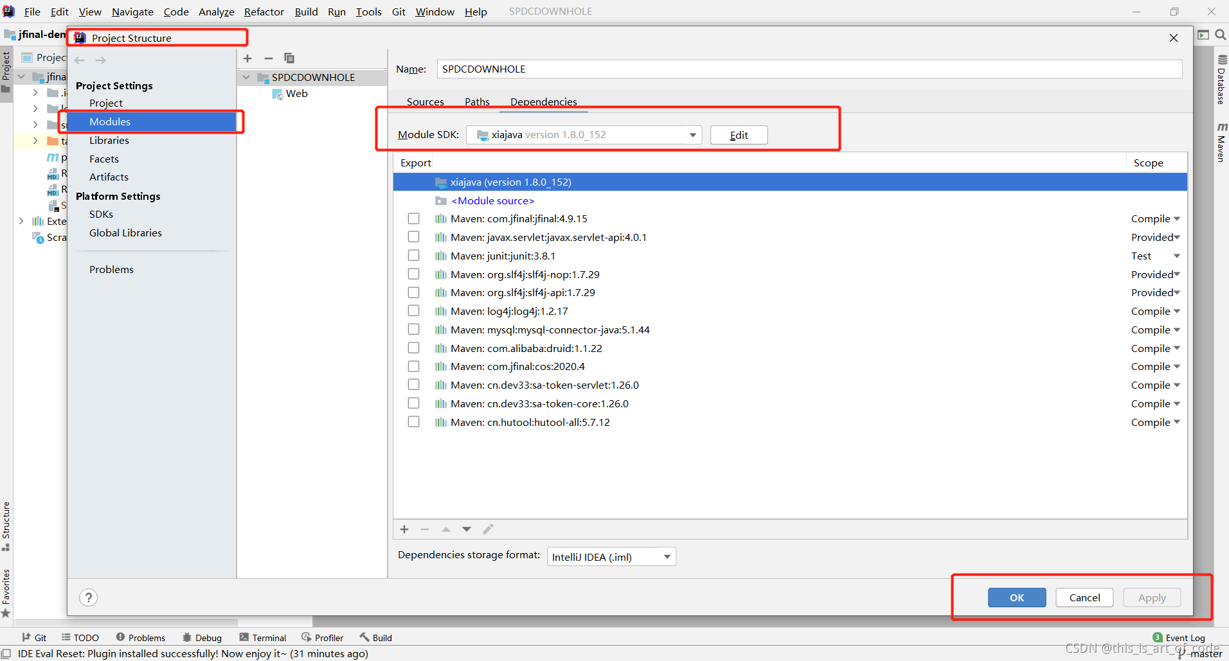Screen dimensions: 1229x661
Task: Toggle export for com.jfinal:jfinal:4.9.15
Action: click(x=414, y=219)
